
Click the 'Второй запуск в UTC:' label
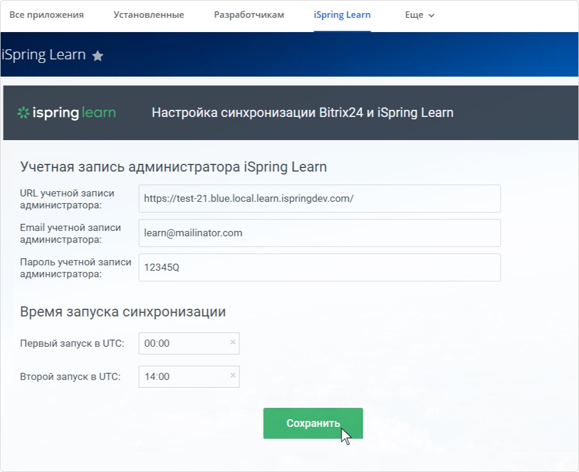[70, 376]
